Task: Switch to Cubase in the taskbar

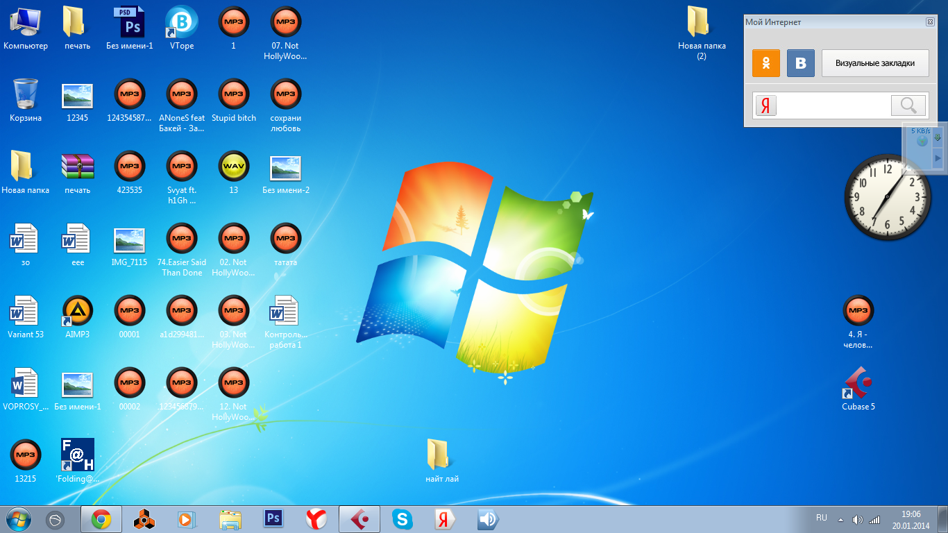Action: tap(359, 519)
